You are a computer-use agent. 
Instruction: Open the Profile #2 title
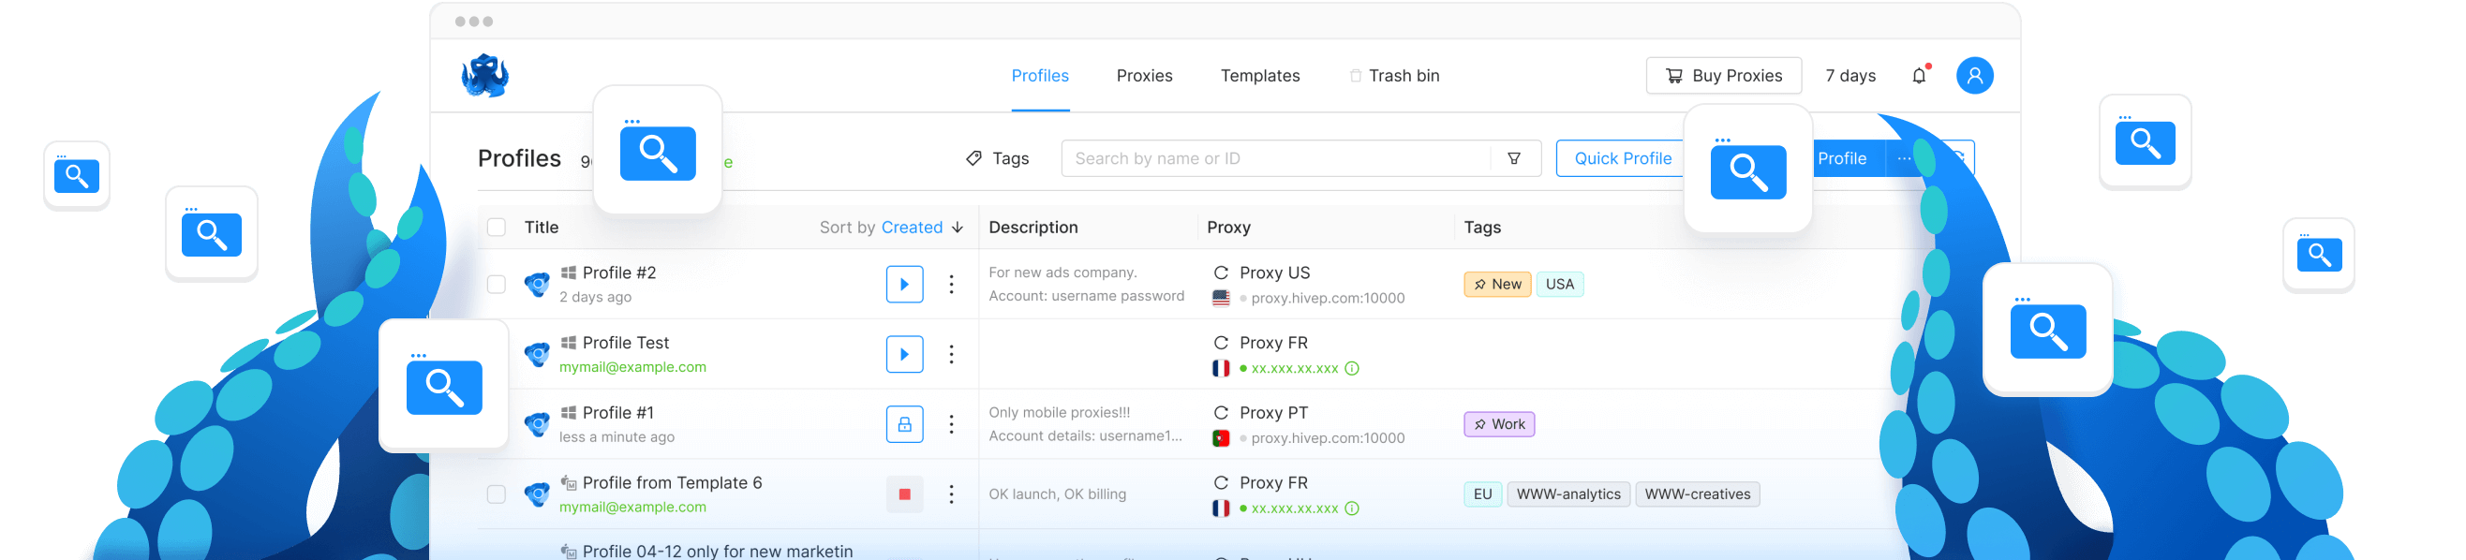click(618, 273)
